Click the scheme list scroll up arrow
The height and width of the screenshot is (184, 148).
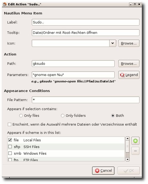[127, 138]
